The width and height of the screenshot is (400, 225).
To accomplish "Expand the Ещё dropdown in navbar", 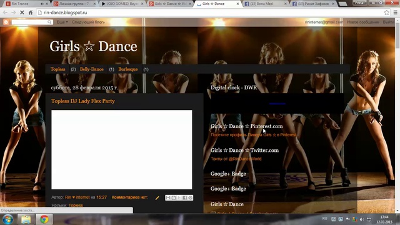I will tap(62, 22).
